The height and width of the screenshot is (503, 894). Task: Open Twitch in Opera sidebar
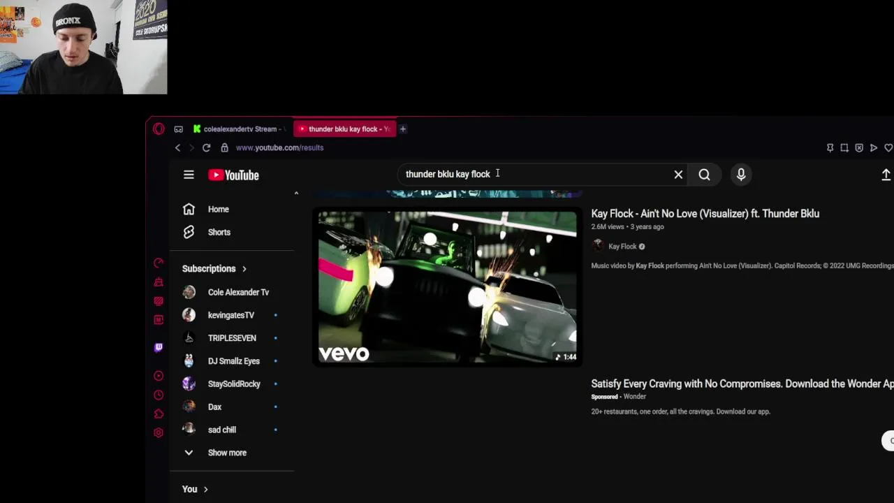point(159,347)
